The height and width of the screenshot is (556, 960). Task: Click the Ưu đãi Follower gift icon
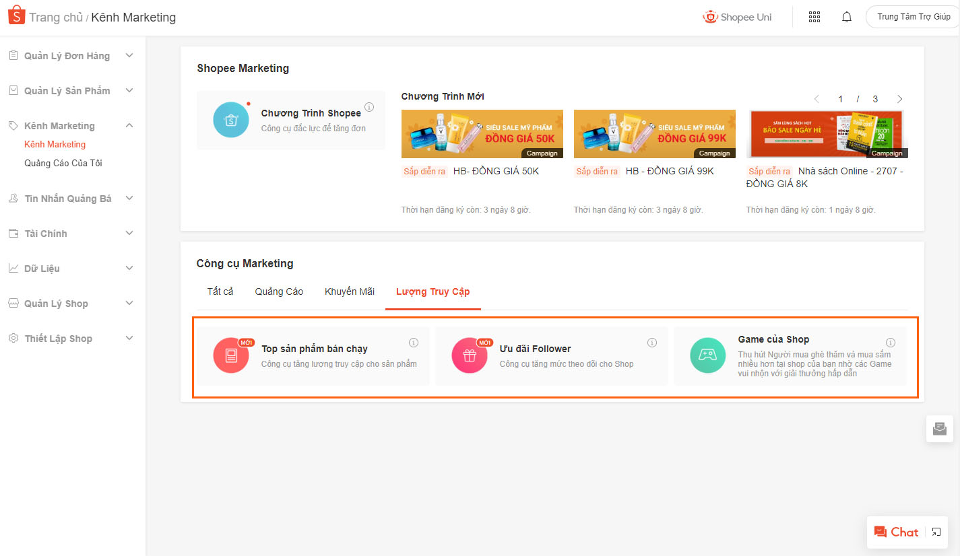coord(470,355)
